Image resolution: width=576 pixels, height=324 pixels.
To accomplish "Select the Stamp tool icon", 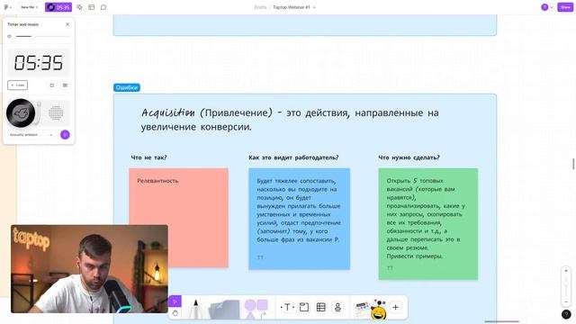I will 338,307.
